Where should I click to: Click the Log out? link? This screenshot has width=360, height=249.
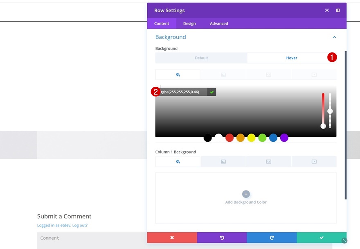(80, 225)
